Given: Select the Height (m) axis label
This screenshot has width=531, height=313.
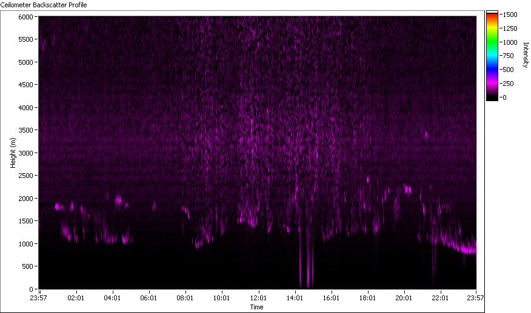Looking at the screenshot, I should (x=13, y=153).
